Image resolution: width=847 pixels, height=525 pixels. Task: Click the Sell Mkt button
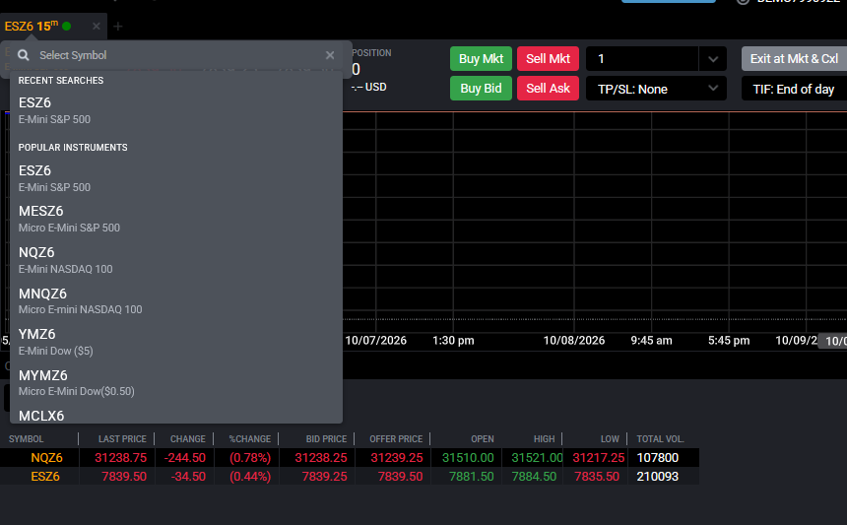[x=548, y=59]
